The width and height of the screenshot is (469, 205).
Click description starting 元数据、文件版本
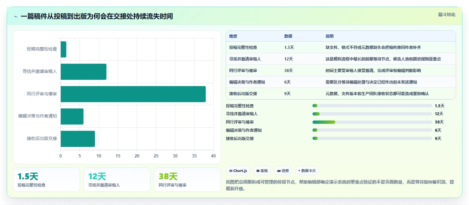tap(377, 94)
